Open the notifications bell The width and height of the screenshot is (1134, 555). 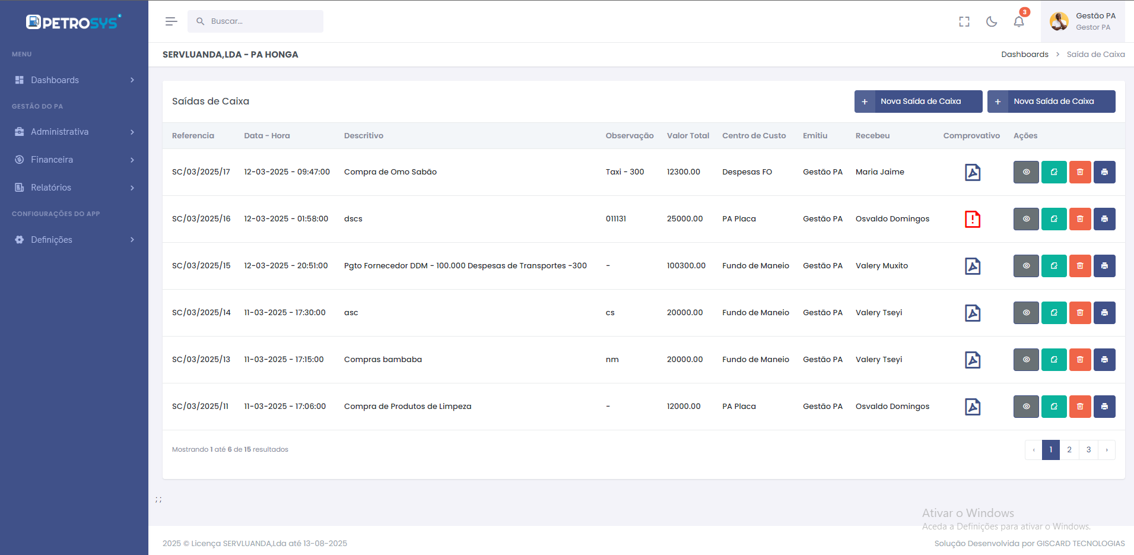(x=1018, y=22)
